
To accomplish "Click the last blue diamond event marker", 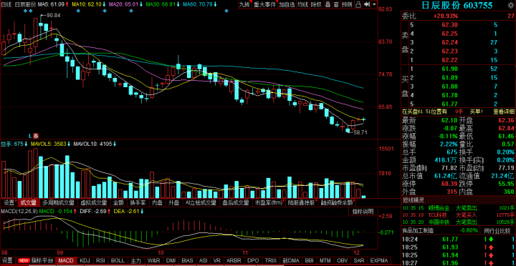I will [226, 11].
